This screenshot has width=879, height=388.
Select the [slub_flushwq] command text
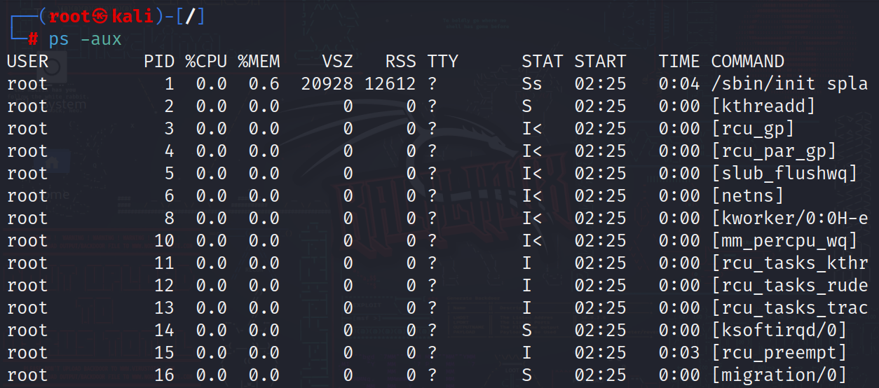click(x=784, y=174)
